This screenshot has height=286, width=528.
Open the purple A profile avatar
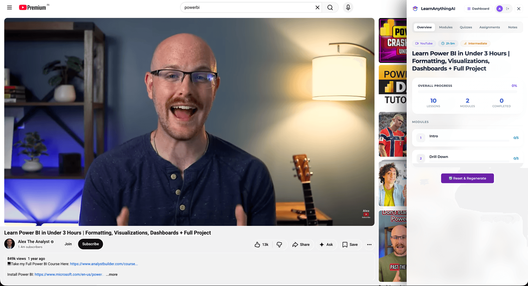click(x=499, y=9)
